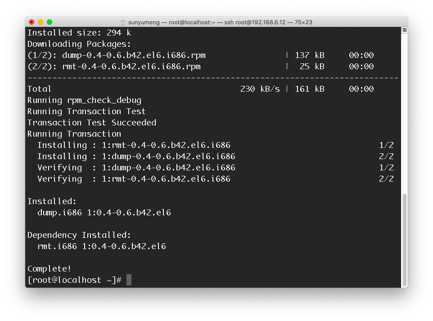The height and width of the screenshot is (321, 433).
Task: Click 'Transaction Test Succeeded' line
Action: (92, 122)
